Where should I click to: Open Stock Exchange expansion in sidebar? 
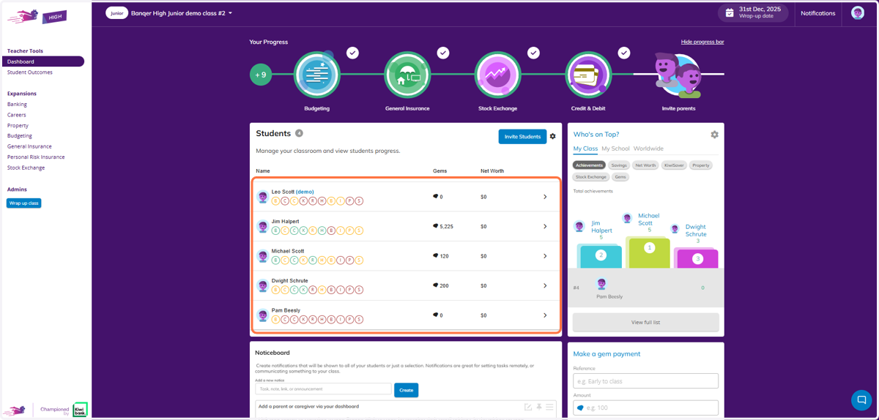point(26,168)
